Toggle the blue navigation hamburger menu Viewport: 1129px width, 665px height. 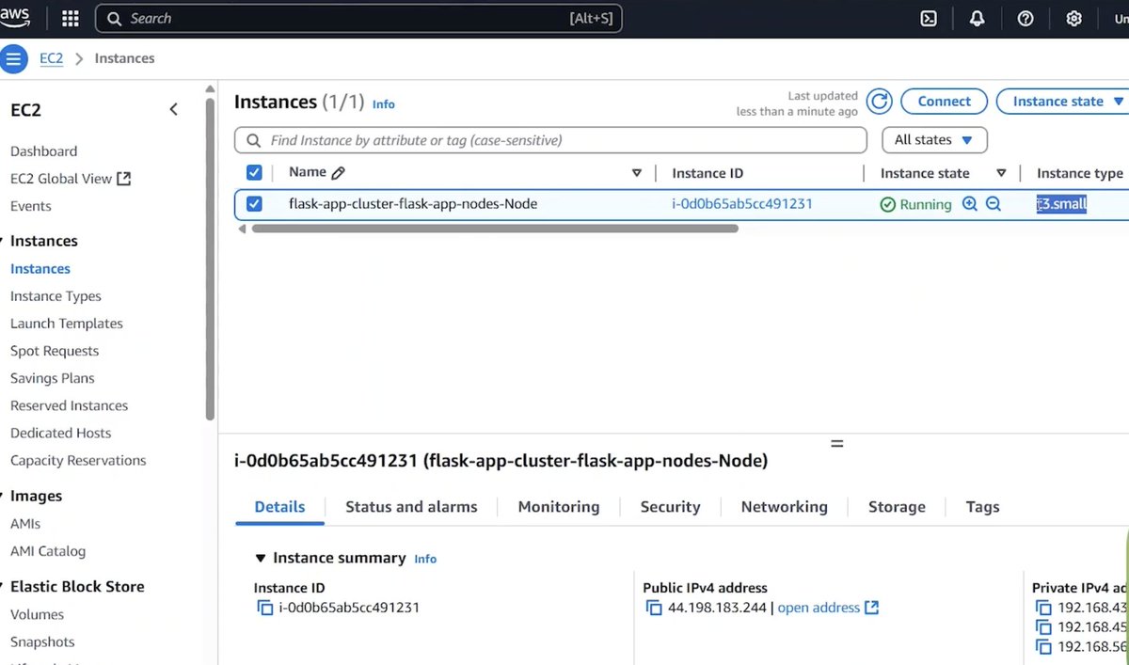(13, 58)
